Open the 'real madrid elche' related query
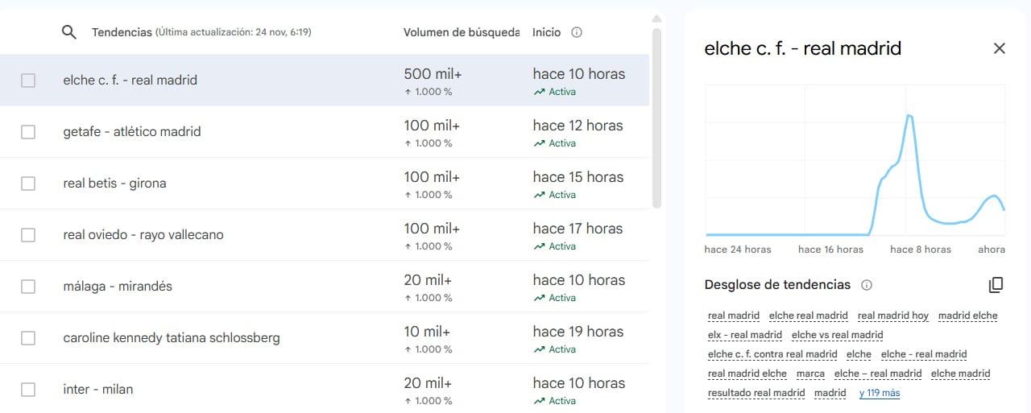Image resolution: width=1031 pixels, height=413 pixels. [747, 374]
